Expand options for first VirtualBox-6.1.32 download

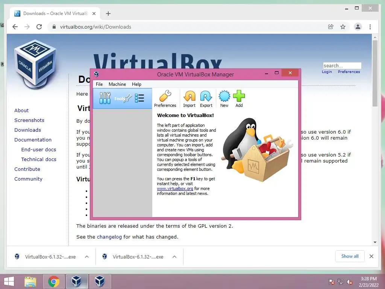pos(87,257)
